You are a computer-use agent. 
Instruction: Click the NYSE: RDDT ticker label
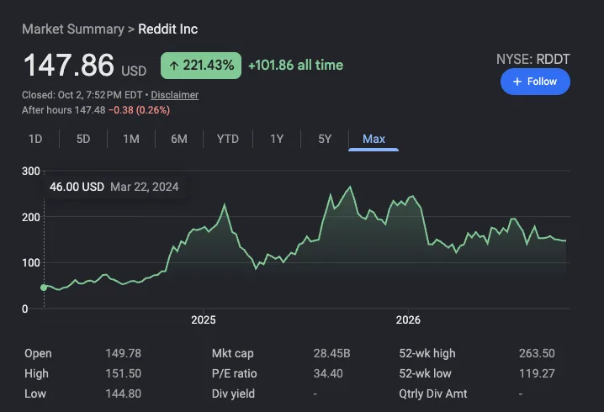(x=533, y=59)
